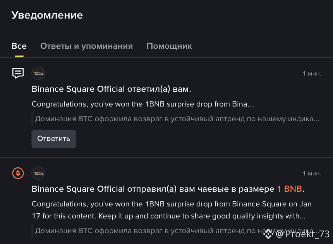
Task: Open Binance Square avatar beside the reply icon
Action: click(x=38, y=73)
